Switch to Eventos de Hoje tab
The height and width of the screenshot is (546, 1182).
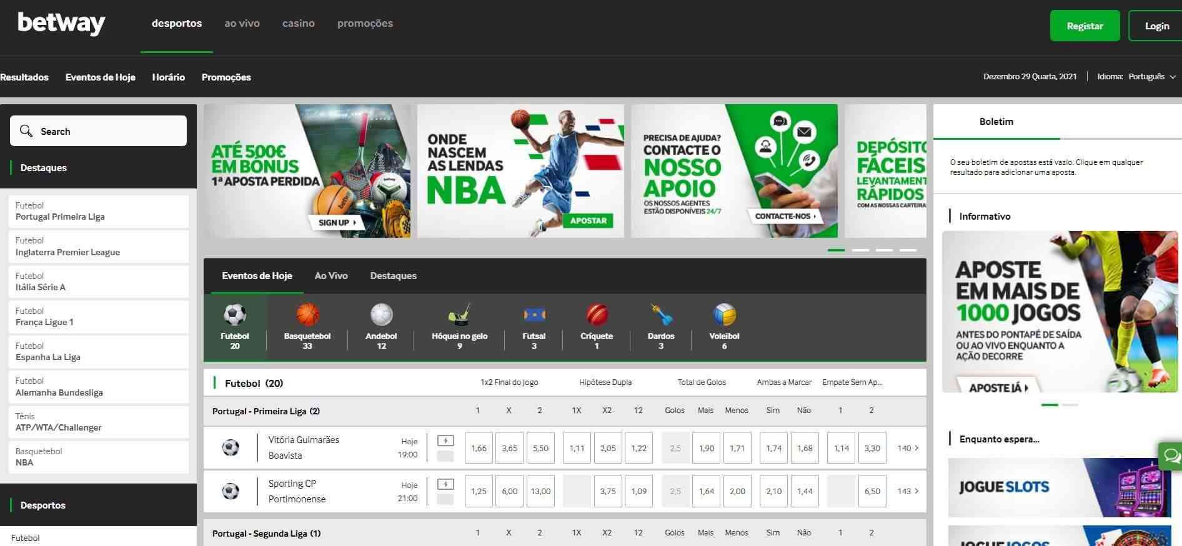pyautogui.click(x=257, y=275)
